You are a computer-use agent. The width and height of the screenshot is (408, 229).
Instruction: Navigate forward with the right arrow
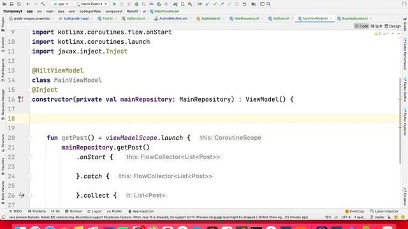36,4
